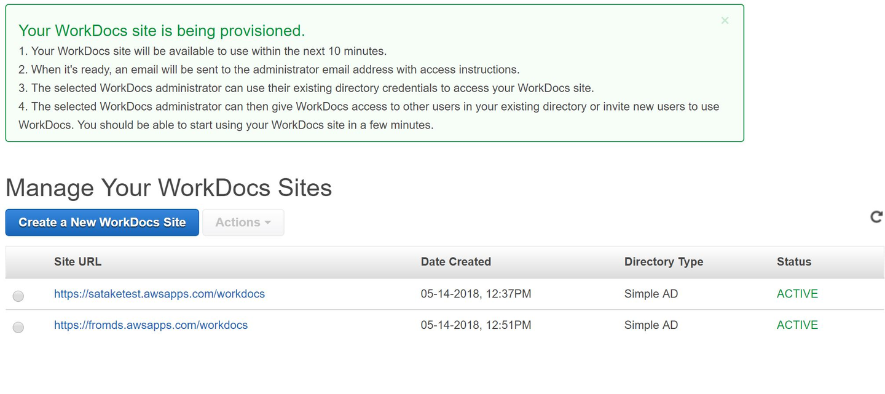Click Create a New WorkDocs Site

pos(102,223)
